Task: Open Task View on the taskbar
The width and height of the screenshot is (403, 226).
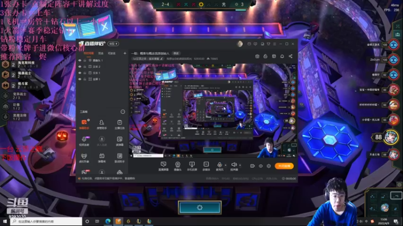Action: point(97,221)
